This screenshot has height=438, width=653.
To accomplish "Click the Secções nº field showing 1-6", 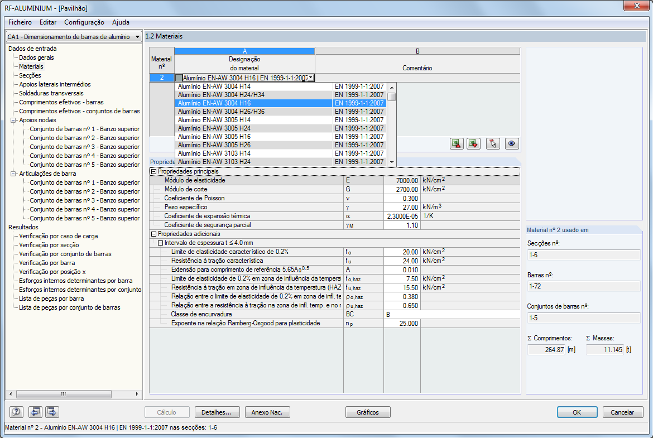I will coord(583,255).
